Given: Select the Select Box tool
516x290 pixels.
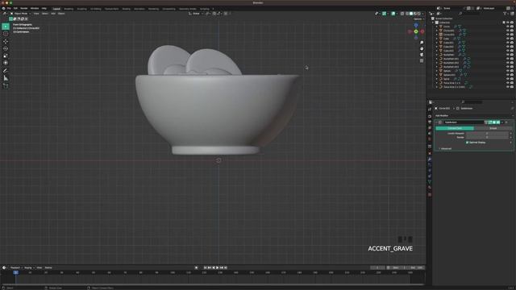Looking at the screenshot, I should [x=6, y=27].
